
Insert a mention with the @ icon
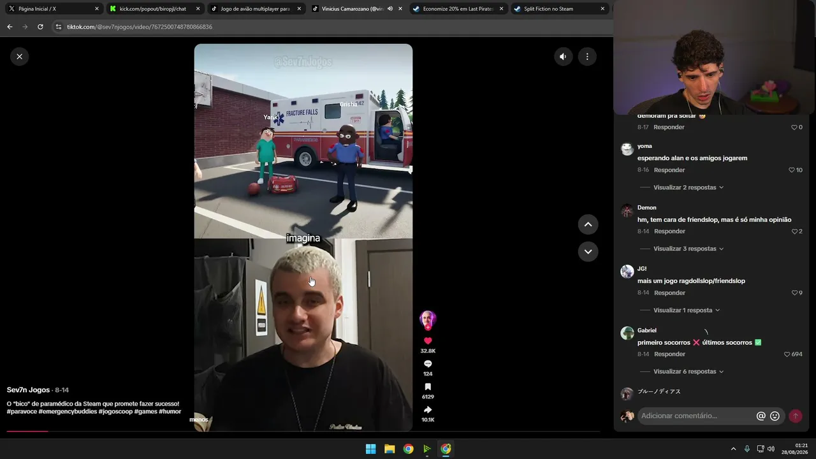point(761,416)
